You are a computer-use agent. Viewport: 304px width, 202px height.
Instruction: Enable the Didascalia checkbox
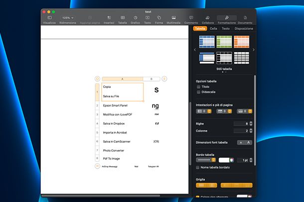198,92
